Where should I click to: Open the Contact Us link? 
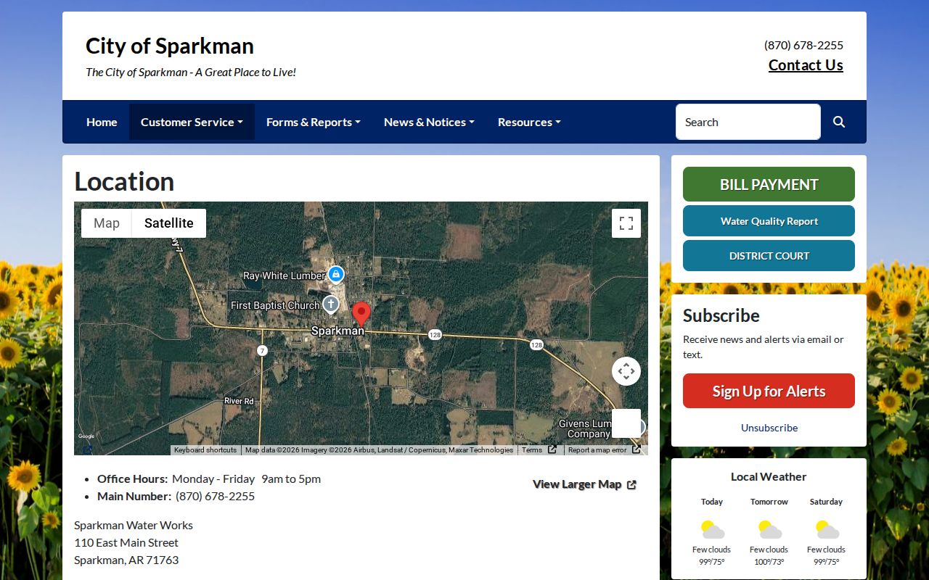point(806,65)
